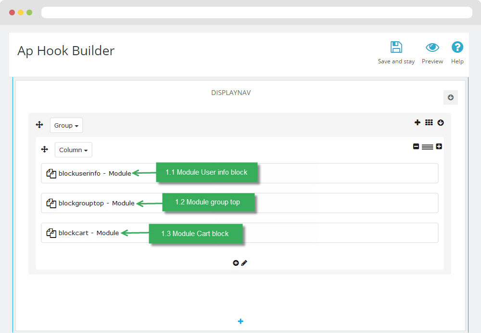The width and height of the screenshot is (481, 333).
Task: Click the grid layout icon in the group row
Action: (x=429, y=122)
